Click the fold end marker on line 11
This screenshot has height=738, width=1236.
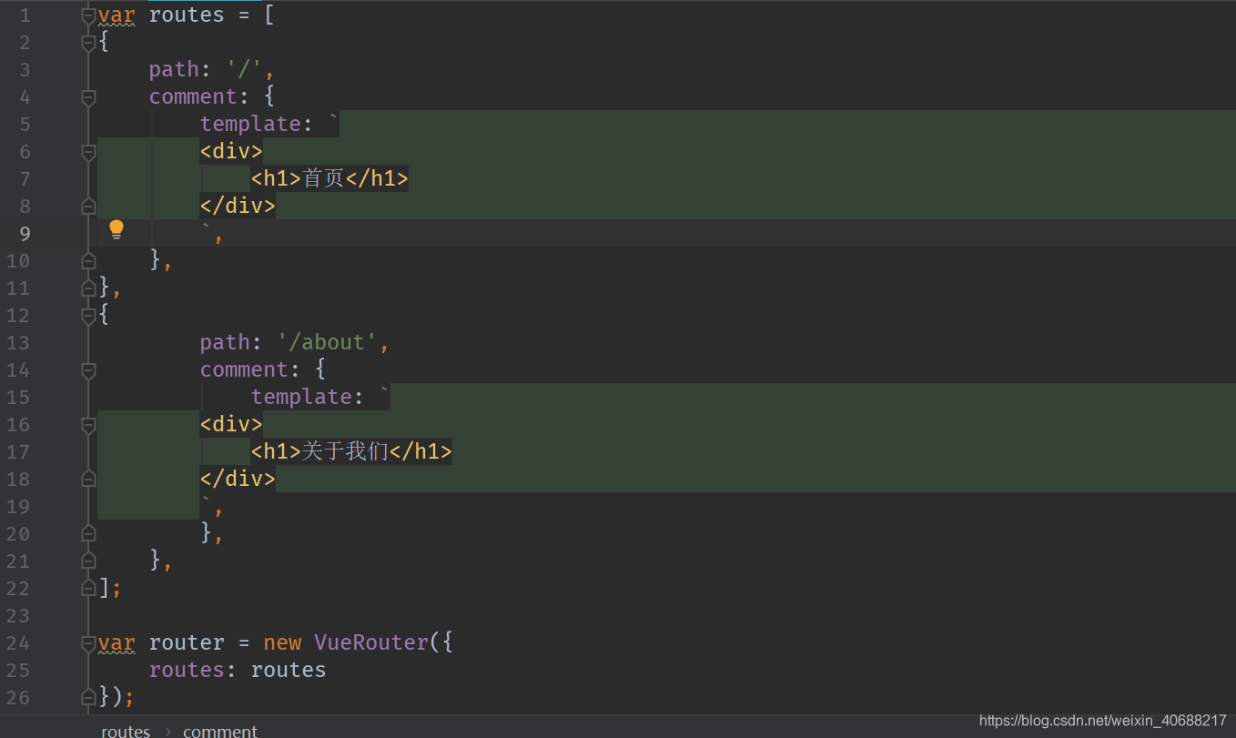(x=88, y=288)
